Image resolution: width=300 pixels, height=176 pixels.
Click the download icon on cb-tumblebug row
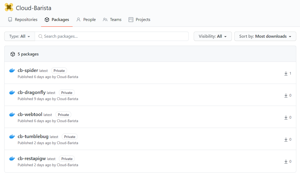pyautogui.click(x=286, y=140)
